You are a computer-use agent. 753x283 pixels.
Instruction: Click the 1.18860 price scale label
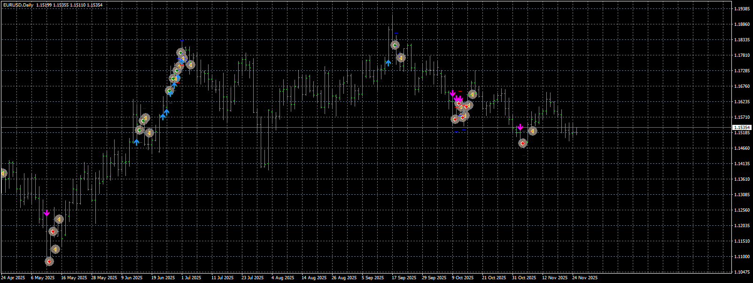click(x=742, y=24)
